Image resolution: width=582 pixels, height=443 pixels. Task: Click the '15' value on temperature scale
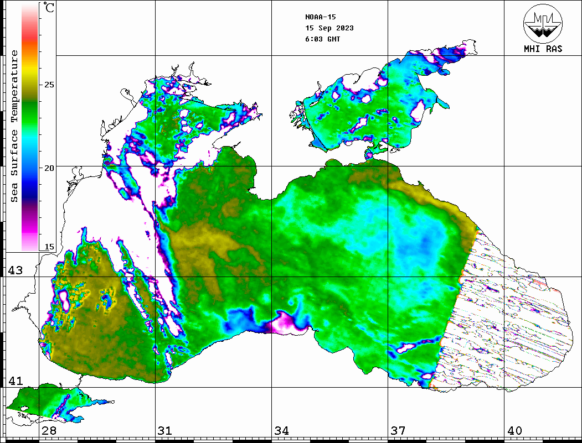pos(49,247)
